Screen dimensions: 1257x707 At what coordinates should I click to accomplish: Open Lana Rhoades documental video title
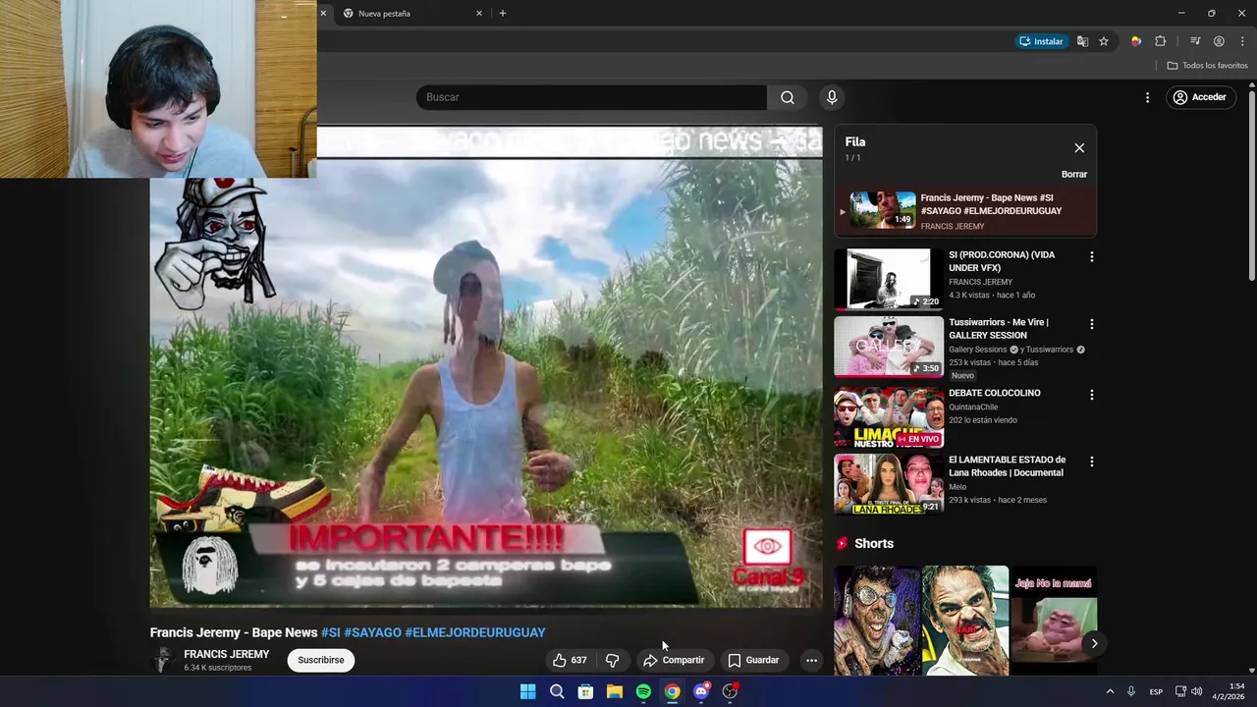[1007, 466]
